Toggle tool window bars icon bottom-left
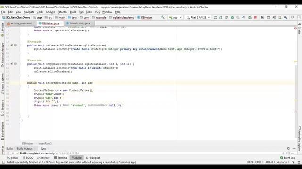Screen dimensions: 302x169 click(x=3, y=162)
